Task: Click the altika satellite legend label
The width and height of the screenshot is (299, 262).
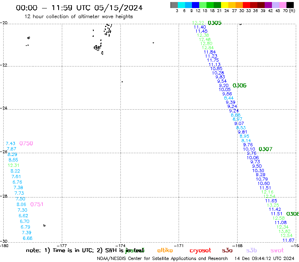Action: pyautogui.click(x=165, y=250)
